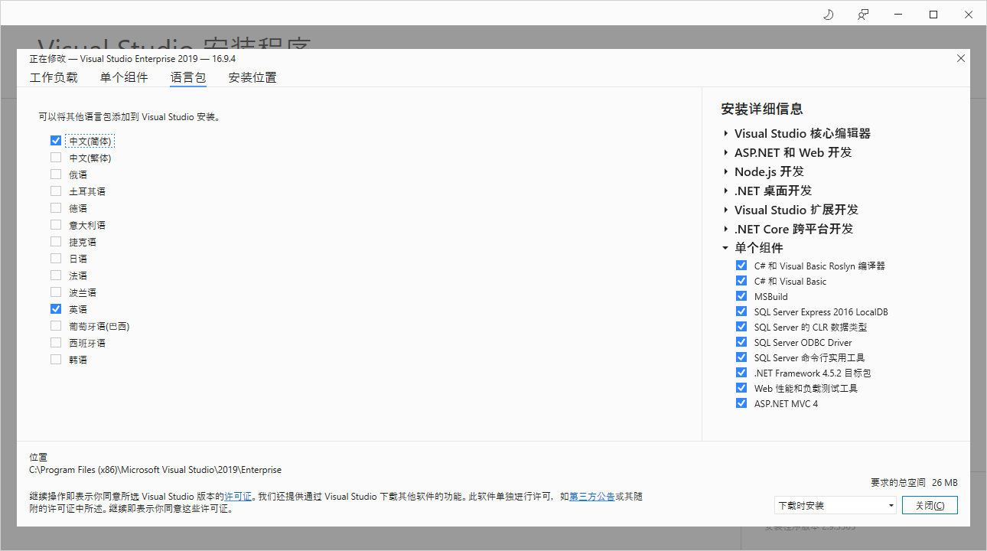This screenshot has height=551, width=987.
Task: Uncheck .NET Framework 4.5.2 目标包
Action: tap(741, 373)
